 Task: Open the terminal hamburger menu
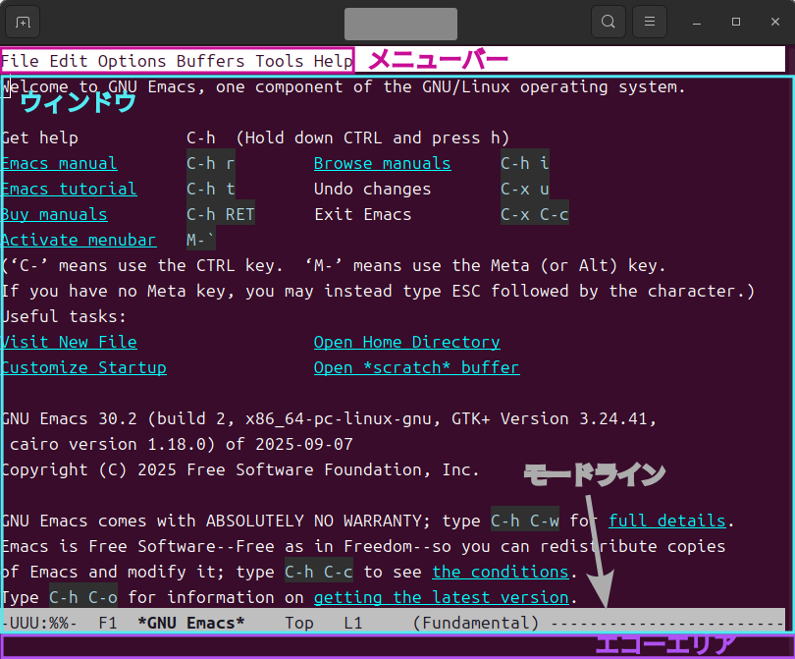650,22
